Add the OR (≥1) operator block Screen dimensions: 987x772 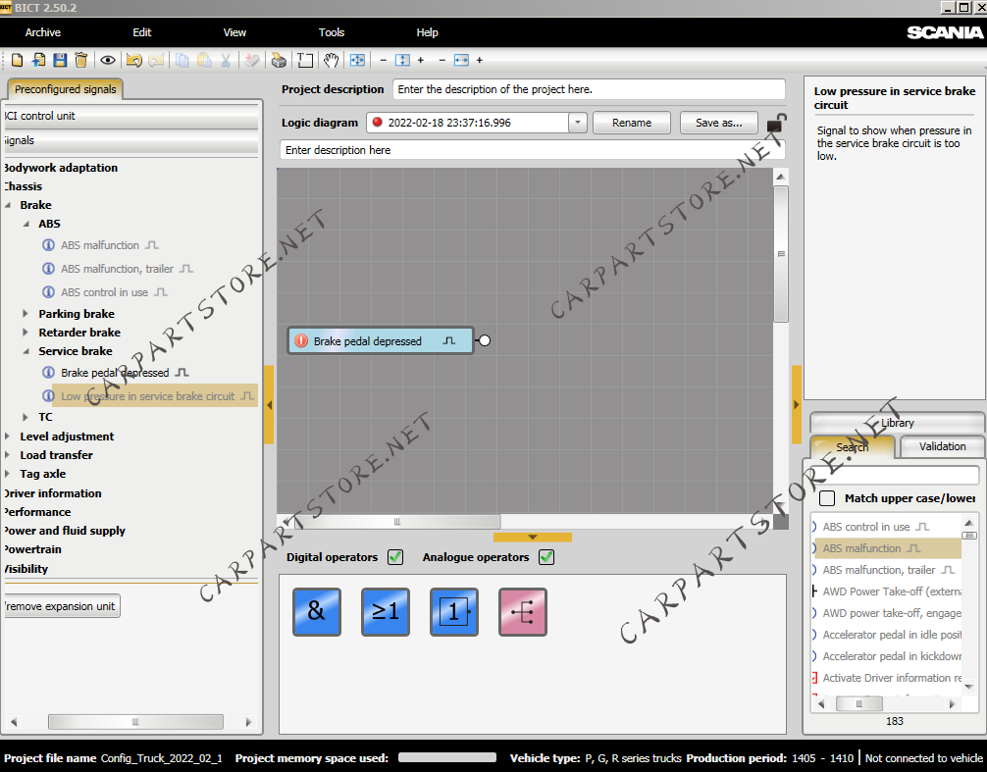pos(385,612)
